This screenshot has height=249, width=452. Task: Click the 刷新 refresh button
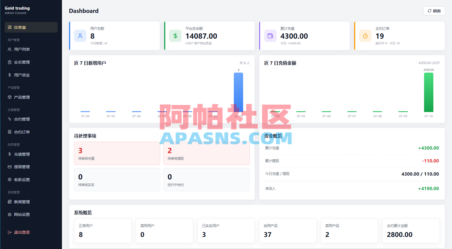coord(434,11)
